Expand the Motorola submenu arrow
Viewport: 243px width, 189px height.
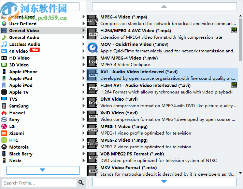point(83,147)
